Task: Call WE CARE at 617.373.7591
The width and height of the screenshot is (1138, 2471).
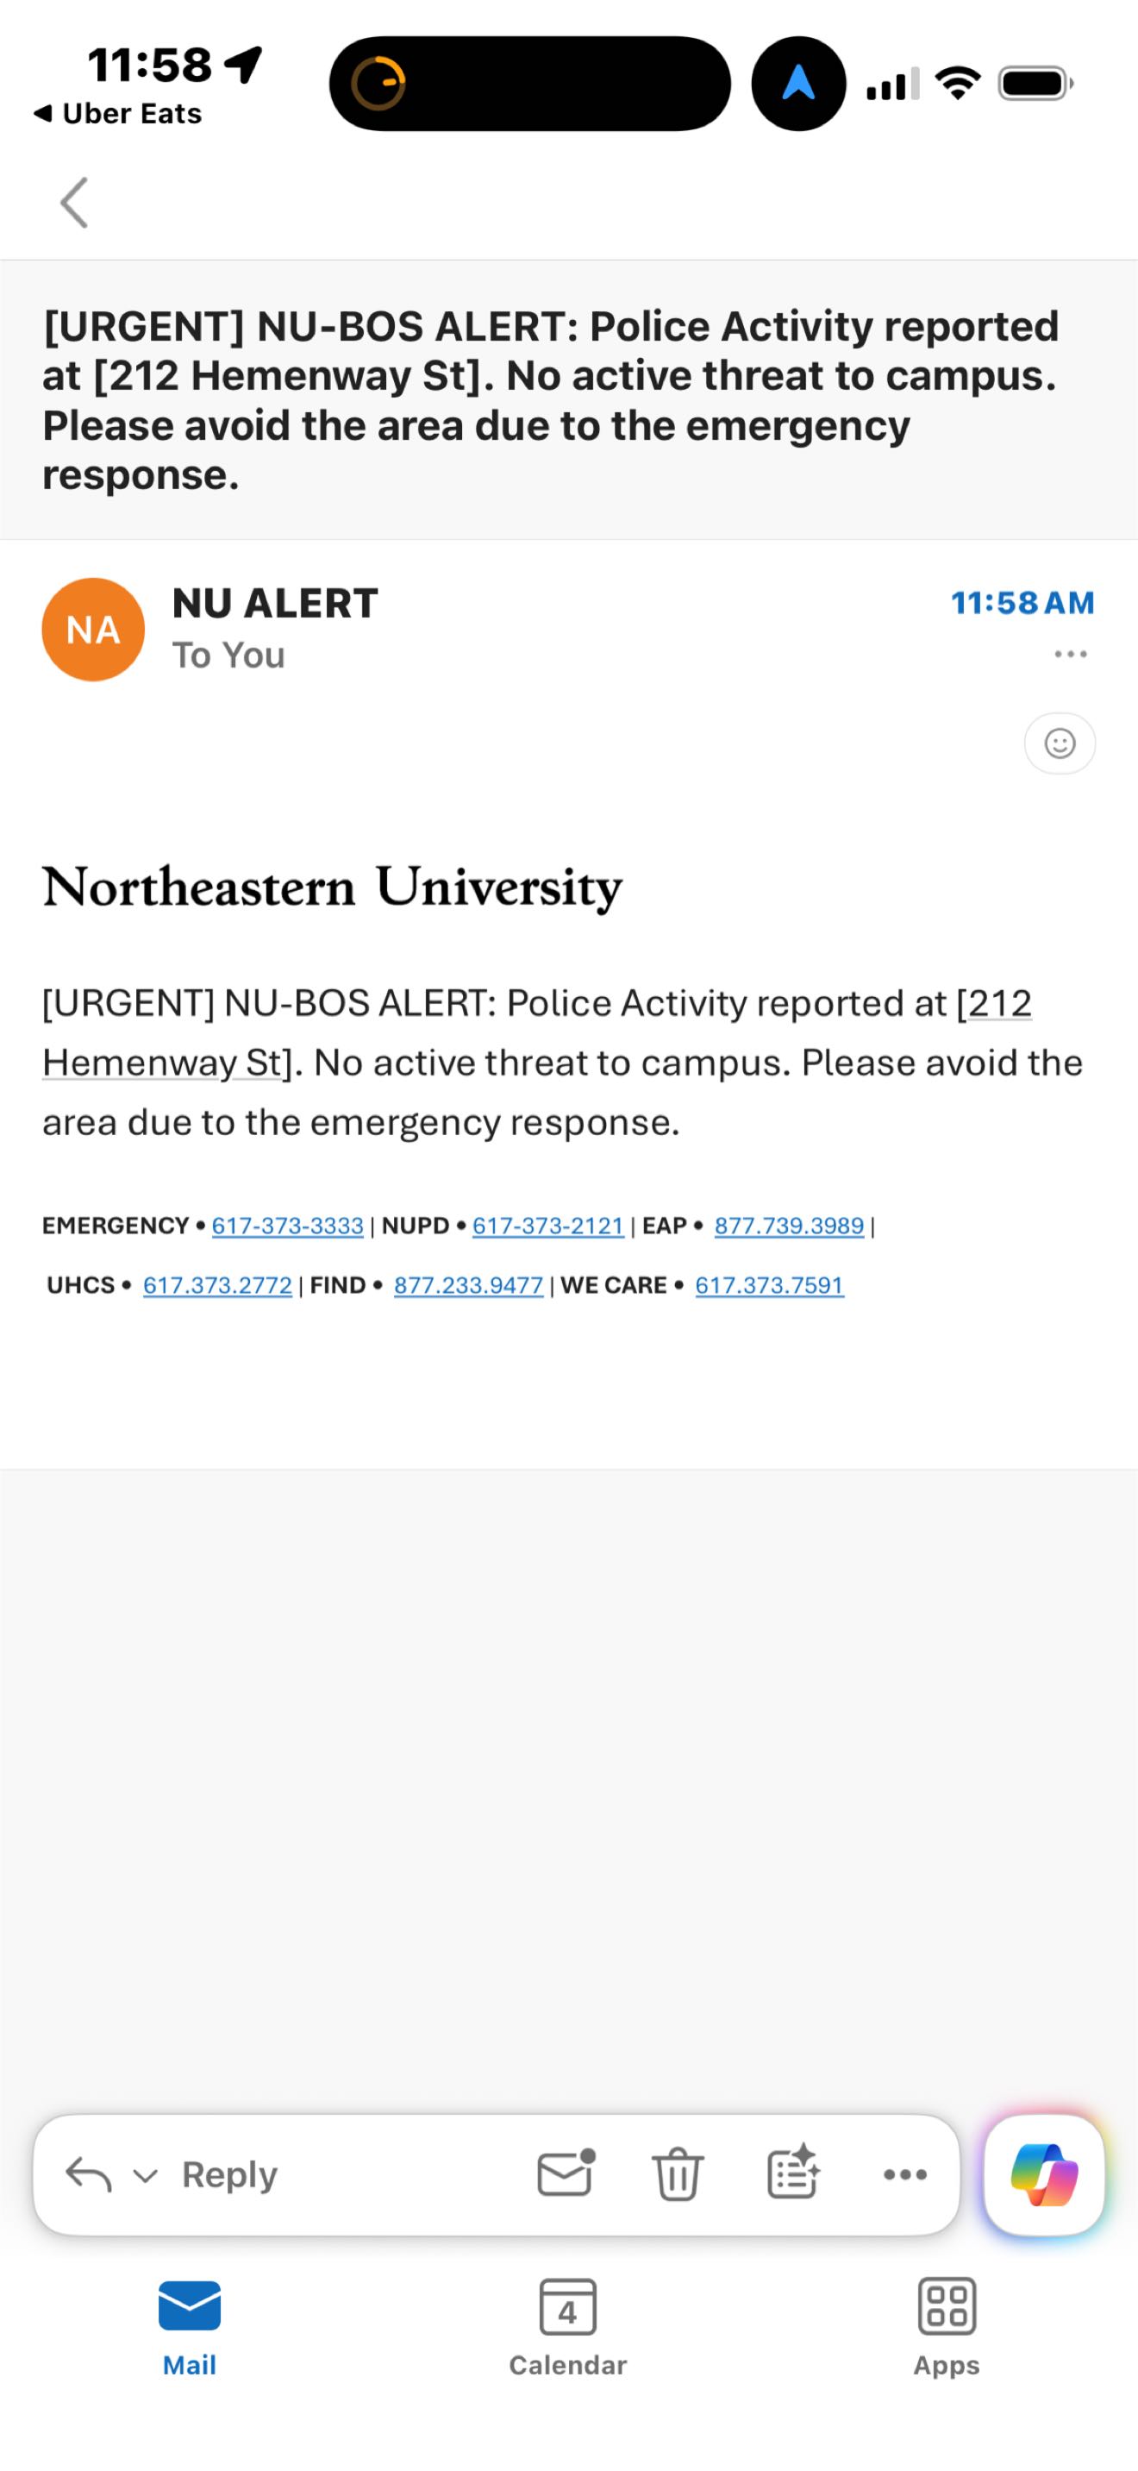Action: (770, 1285)
